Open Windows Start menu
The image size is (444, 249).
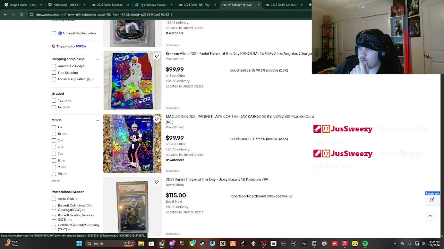[x=79, y=243]
